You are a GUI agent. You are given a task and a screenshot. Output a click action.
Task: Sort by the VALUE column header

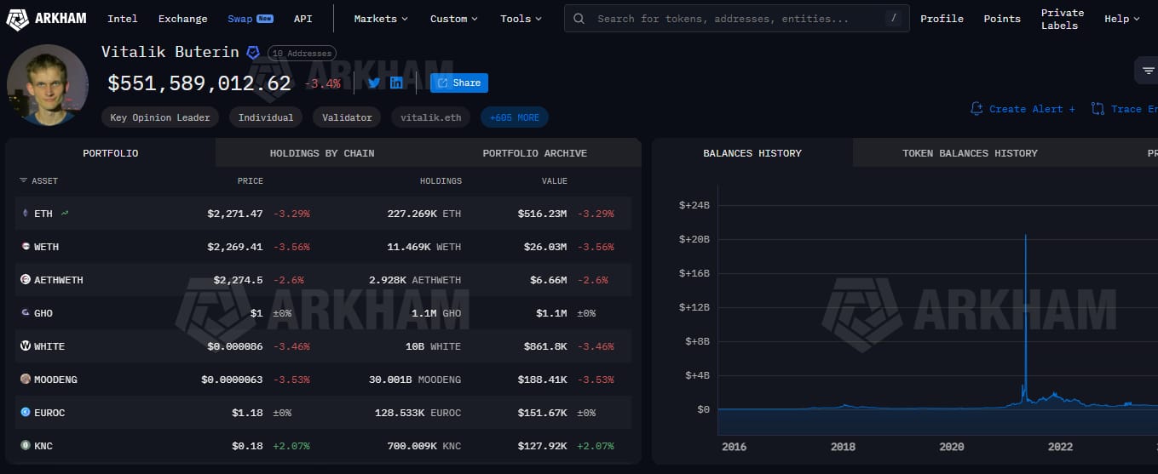[x=554, y=181]
